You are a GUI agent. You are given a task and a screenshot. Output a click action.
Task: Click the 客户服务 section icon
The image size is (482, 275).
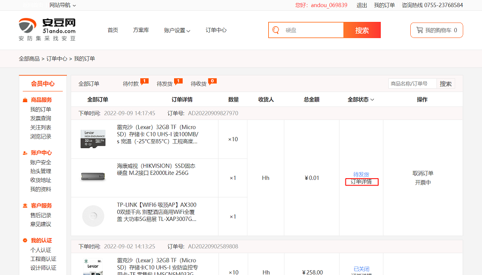coord(25,205)
